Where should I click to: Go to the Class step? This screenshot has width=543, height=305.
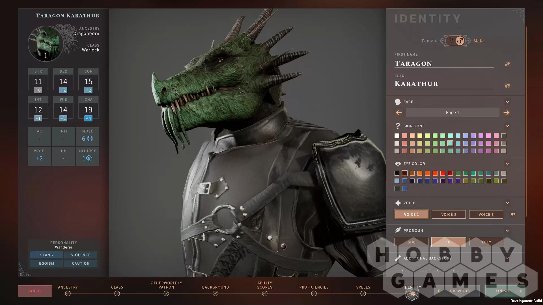click(117, 287)
